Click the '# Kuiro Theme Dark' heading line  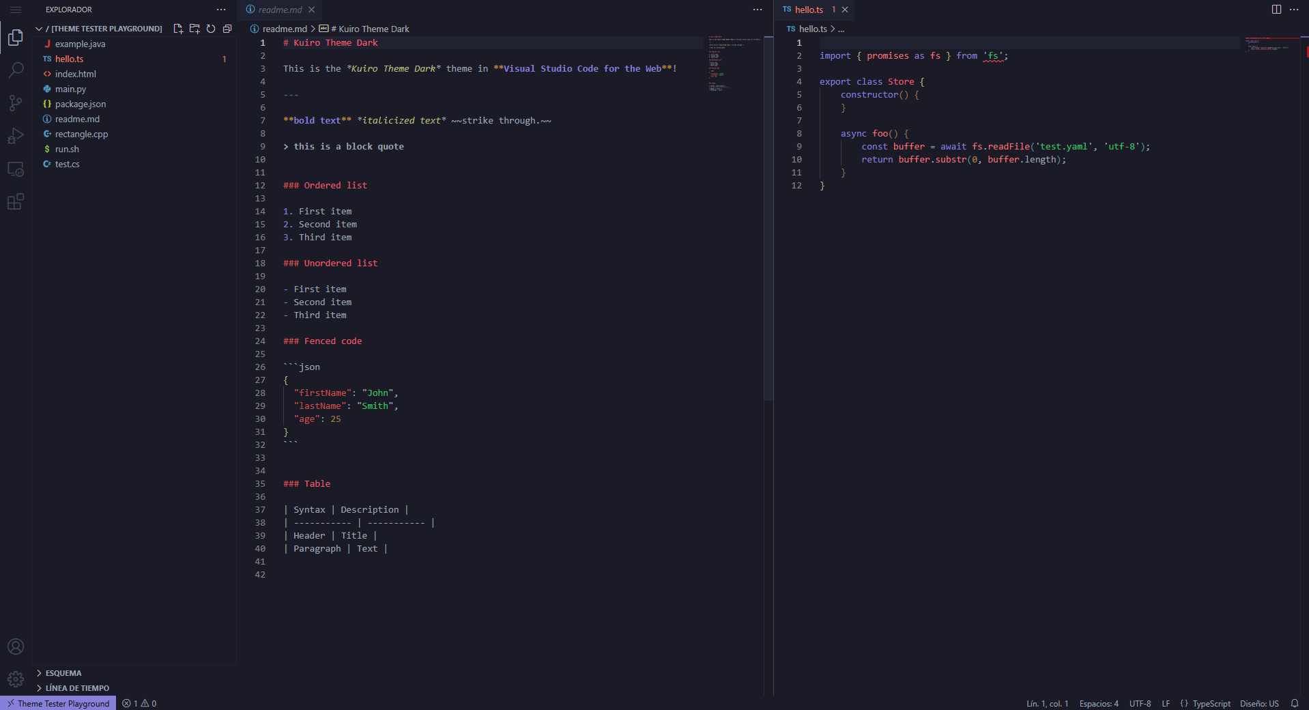(330, 42)
